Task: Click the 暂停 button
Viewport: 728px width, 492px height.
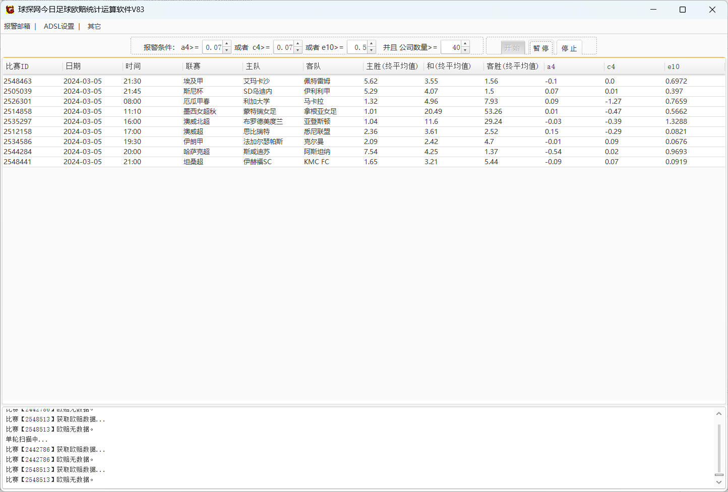Action: [x=541, y=48]
